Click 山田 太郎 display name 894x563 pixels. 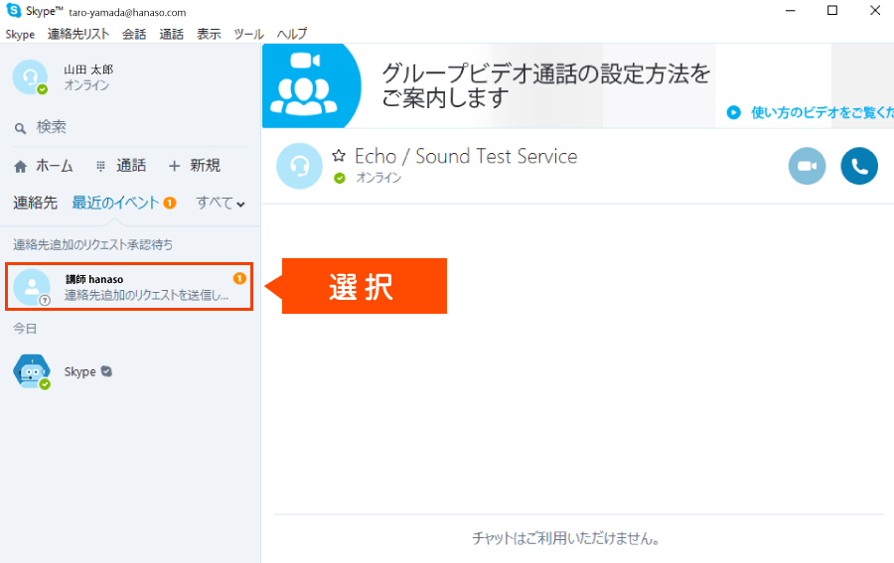point(88,70)
